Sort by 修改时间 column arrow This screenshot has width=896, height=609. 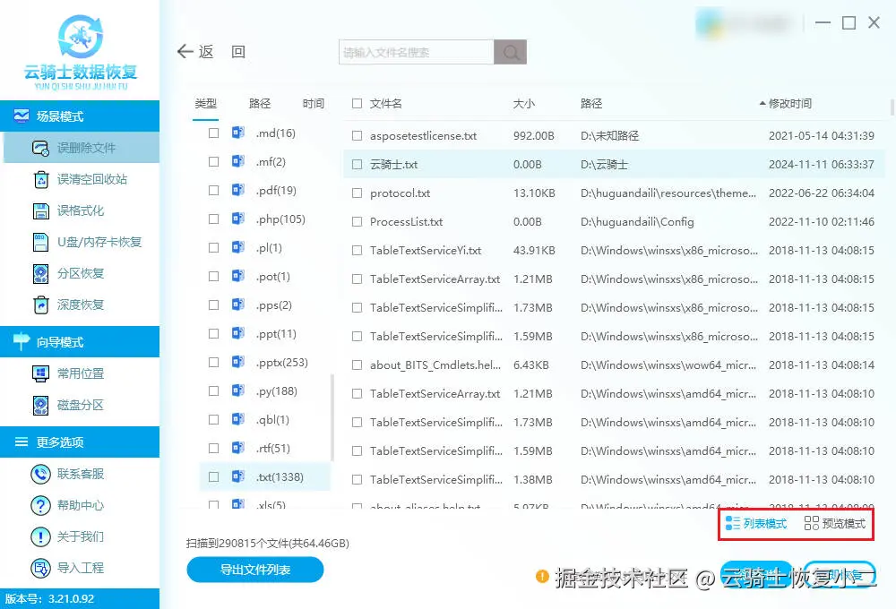pos(762,103)
